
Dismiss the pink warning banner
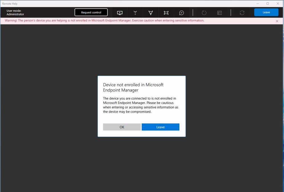(277, 21)
